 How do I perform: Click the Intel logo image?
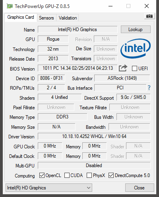click(x=136, y=49)
